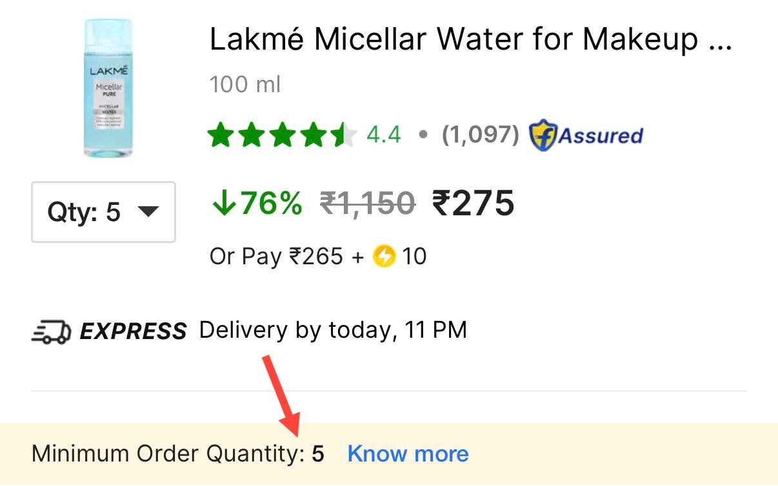Screen dimensions: 778x486
Task: Tap the green 76% discount arrow
Action: (223, 204)
